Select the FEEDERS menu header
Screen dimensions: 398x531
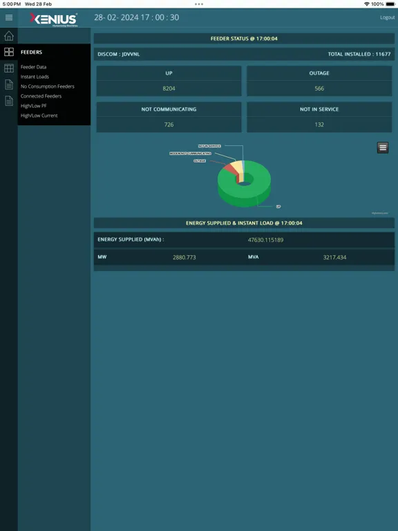32,52
